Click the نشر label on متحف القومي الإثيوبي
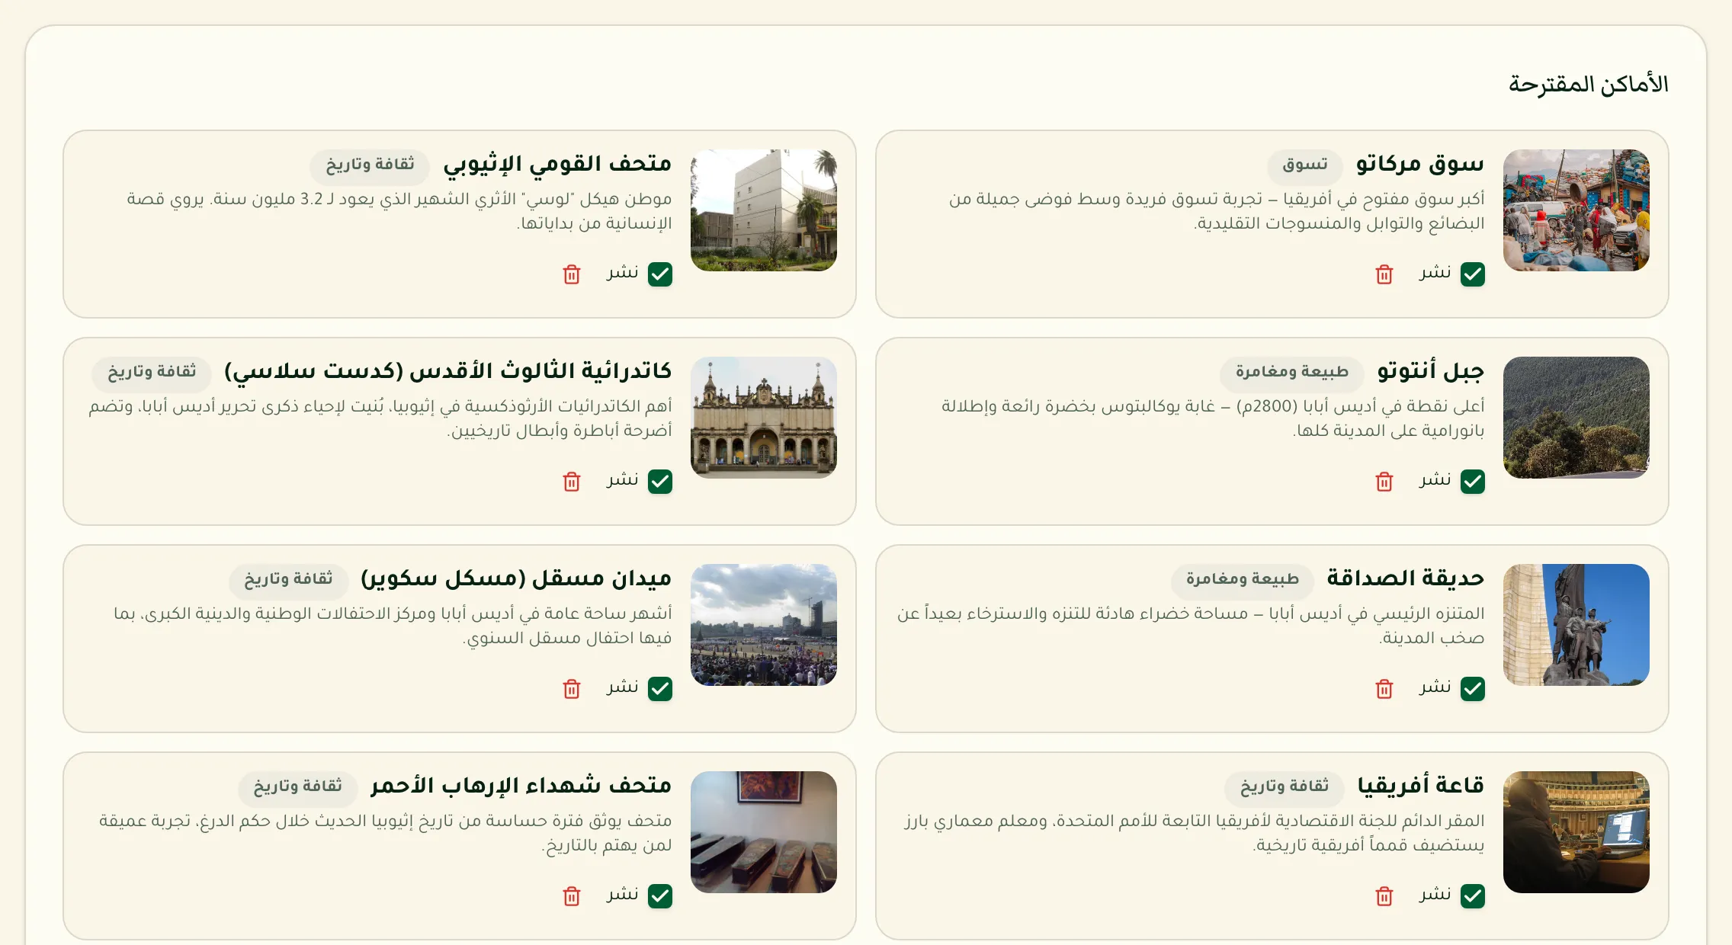Screen dimensions: 1732x945 (623, 273)
